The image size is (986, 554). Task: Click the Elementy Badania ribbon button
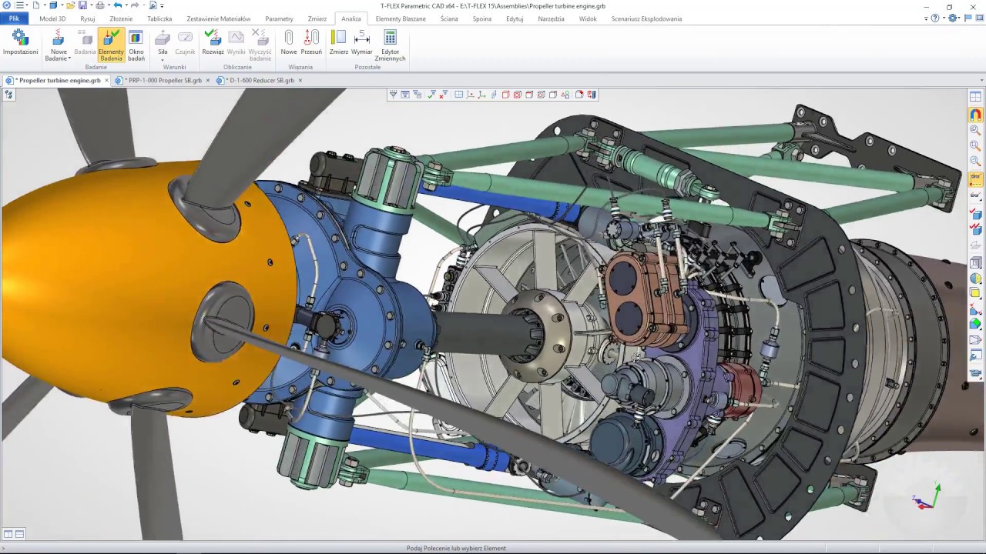111,45
